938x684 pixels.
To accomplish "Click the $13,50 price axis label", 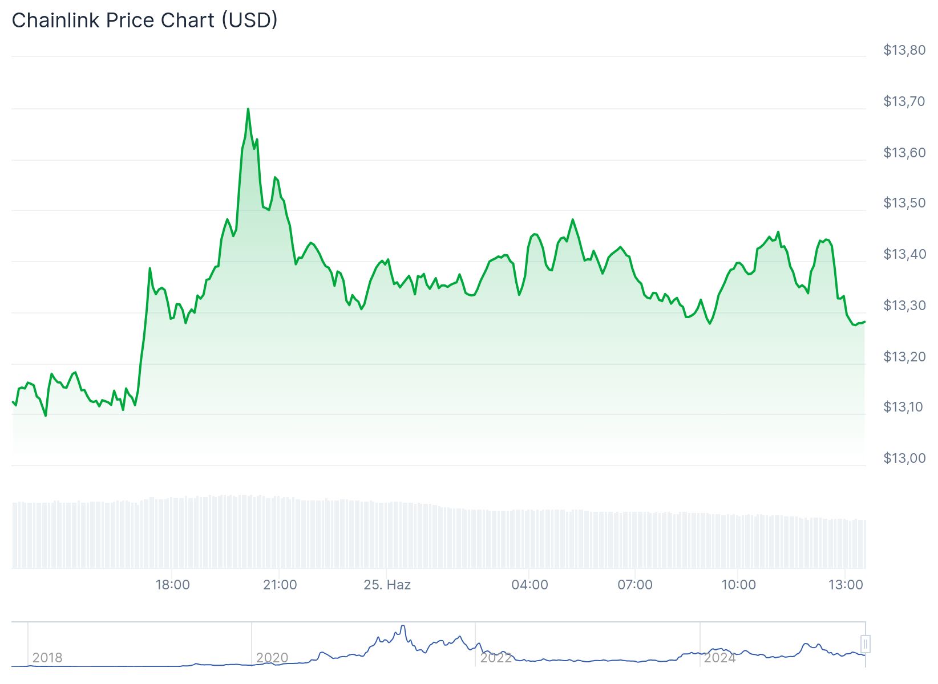I will (904, 203).
